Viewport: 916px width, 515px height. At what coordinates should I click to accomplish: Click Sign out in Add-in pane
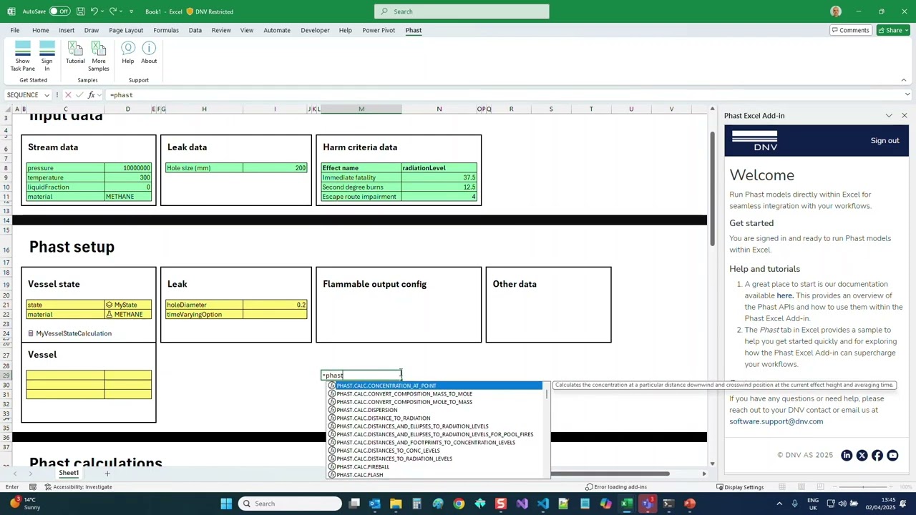(885, 141)
